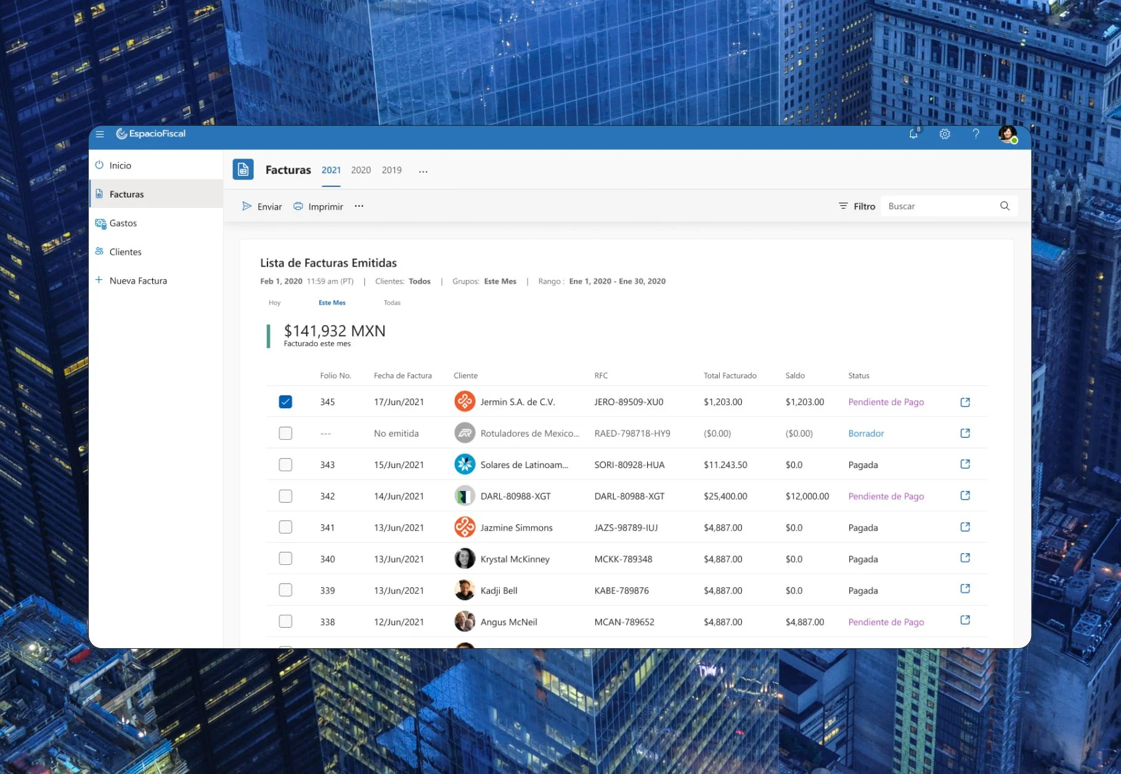Check invoice 339 checkbox
Screen dimensions: 1121x774
tap(285, 590)
